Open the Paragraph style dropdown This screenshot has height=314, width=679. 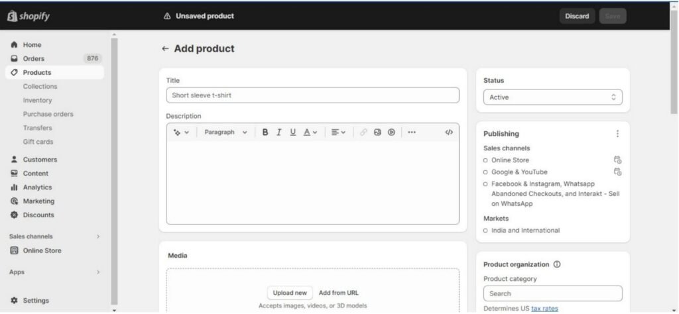tap(226, 132)
